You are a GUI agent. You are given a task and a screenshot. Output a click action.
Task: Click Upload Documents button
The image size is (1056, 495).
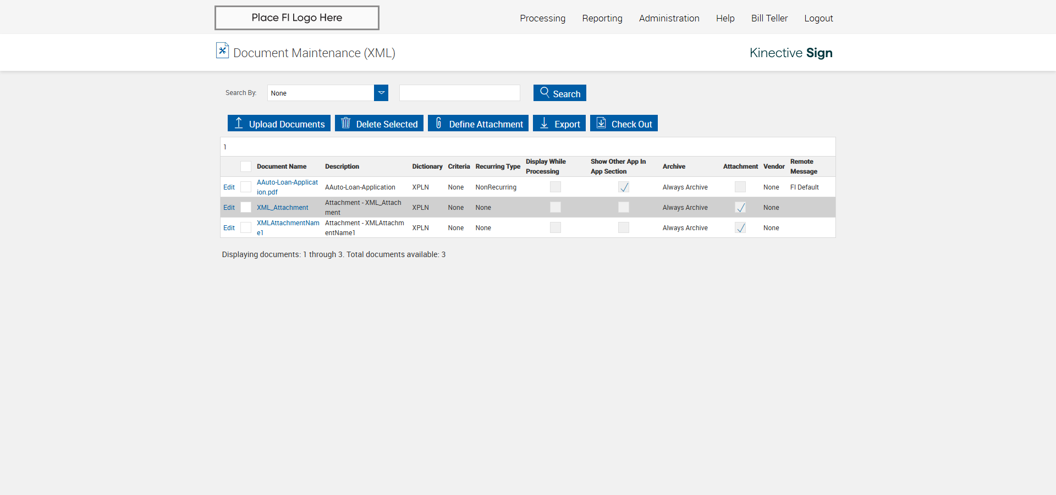[279, 123]
